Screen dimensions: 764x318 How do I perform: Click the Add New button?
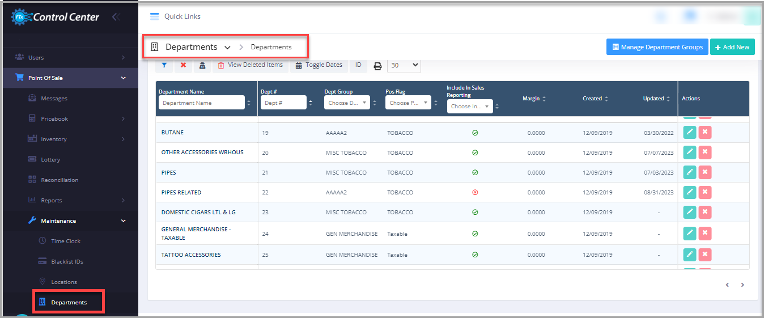pos(732,47)
